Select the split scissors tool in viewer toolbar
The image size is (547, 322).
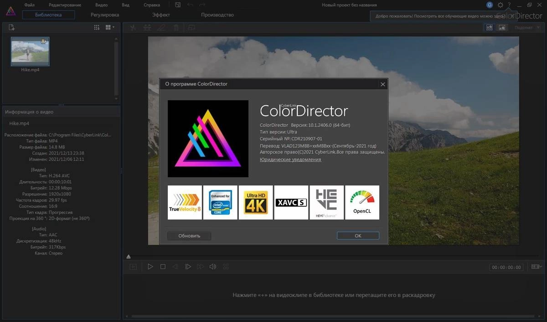(133, 27)
